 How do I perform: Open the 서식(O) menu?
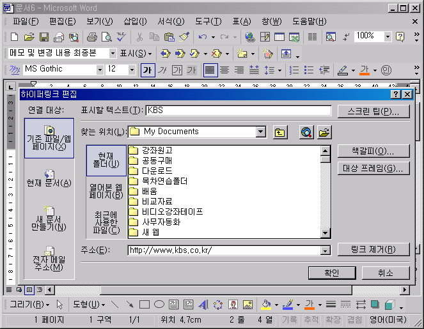pos(171,22)
